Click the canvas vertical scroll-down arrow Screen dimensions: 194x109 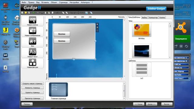coord(124,76)
